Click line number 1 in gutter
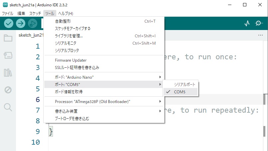This screenshot has height=151, width=268. pos(38,46)
